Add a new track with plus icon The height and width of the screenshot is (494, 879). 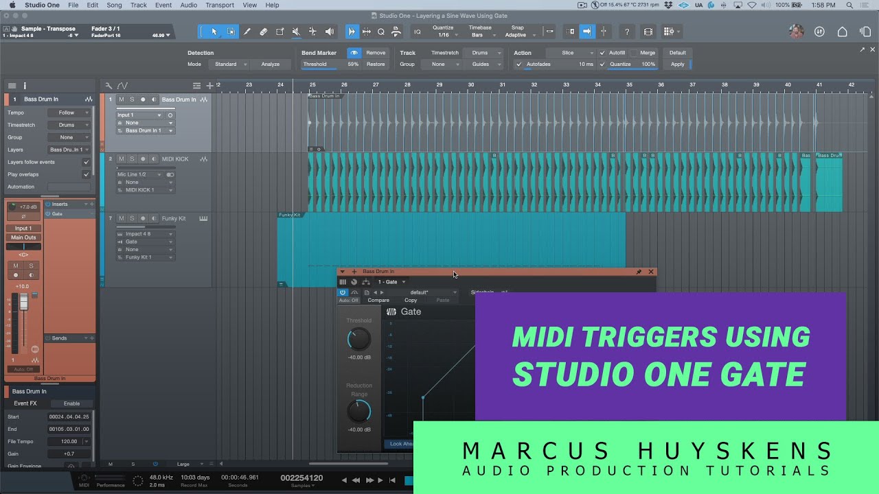(209, 86)
